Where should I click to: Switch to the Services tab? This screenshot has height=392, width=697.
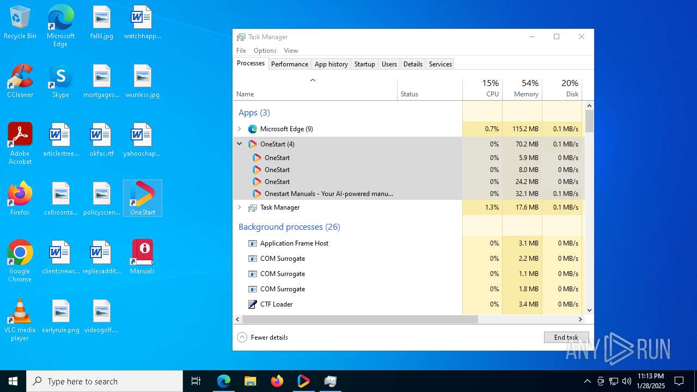(x=441, y=64)
